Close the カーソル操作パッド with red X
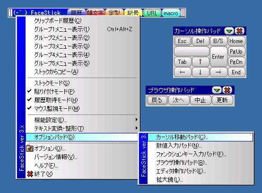Image resolution: width=262 pixels, height=193 pixels. (x=240, y=31)
